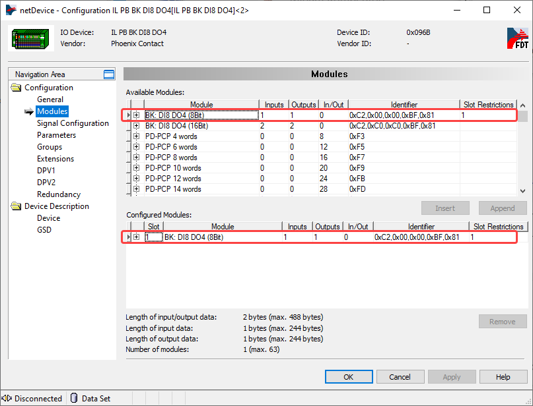Click configured modules Outputs column header
The width and height of the screenshot is (533, 406).
point(328,226)
